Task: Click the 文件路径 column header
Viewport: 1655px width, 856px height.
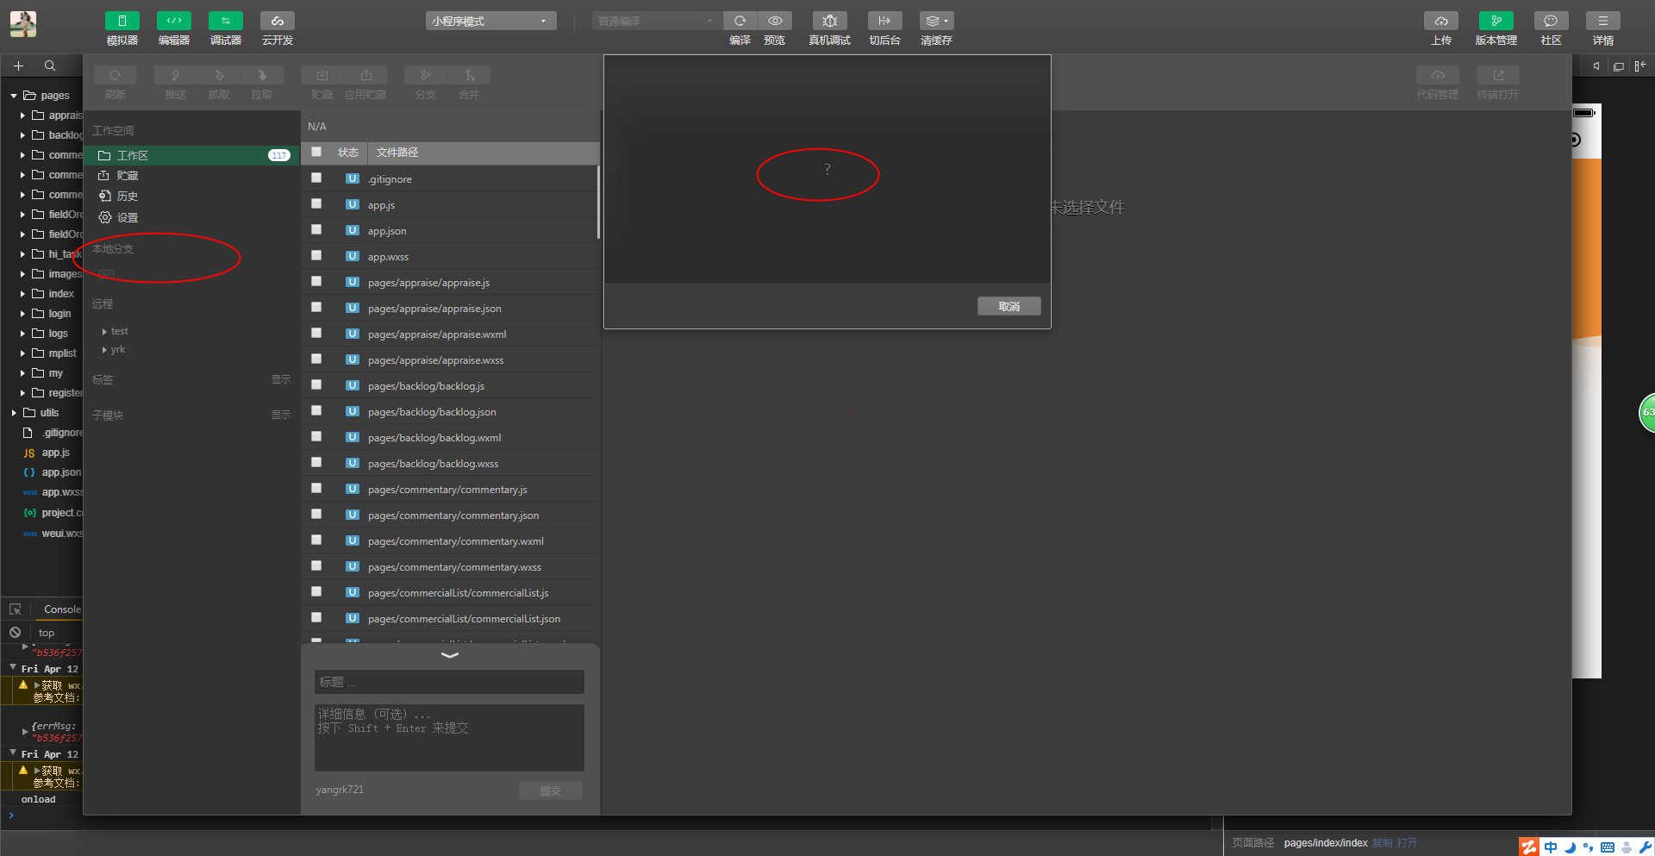Action: tap(397, 153)
